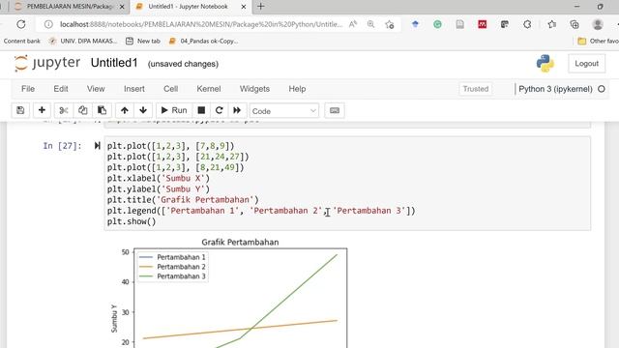Screen dimensions: 619x348
Task: Open the command palette keyboard icon
Action: [335, 110]
